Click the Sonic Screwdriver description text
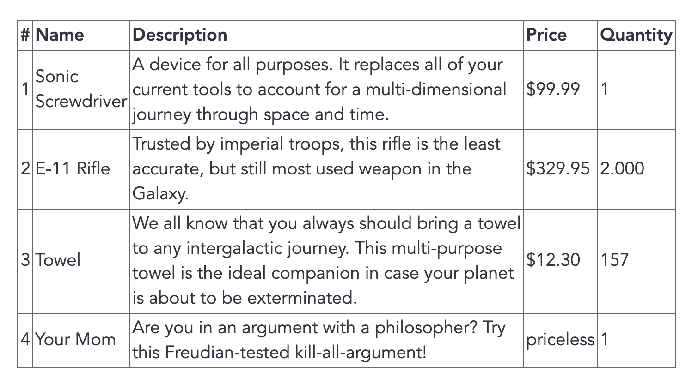Screen dimensions: 698x384 tap(319, 89)
